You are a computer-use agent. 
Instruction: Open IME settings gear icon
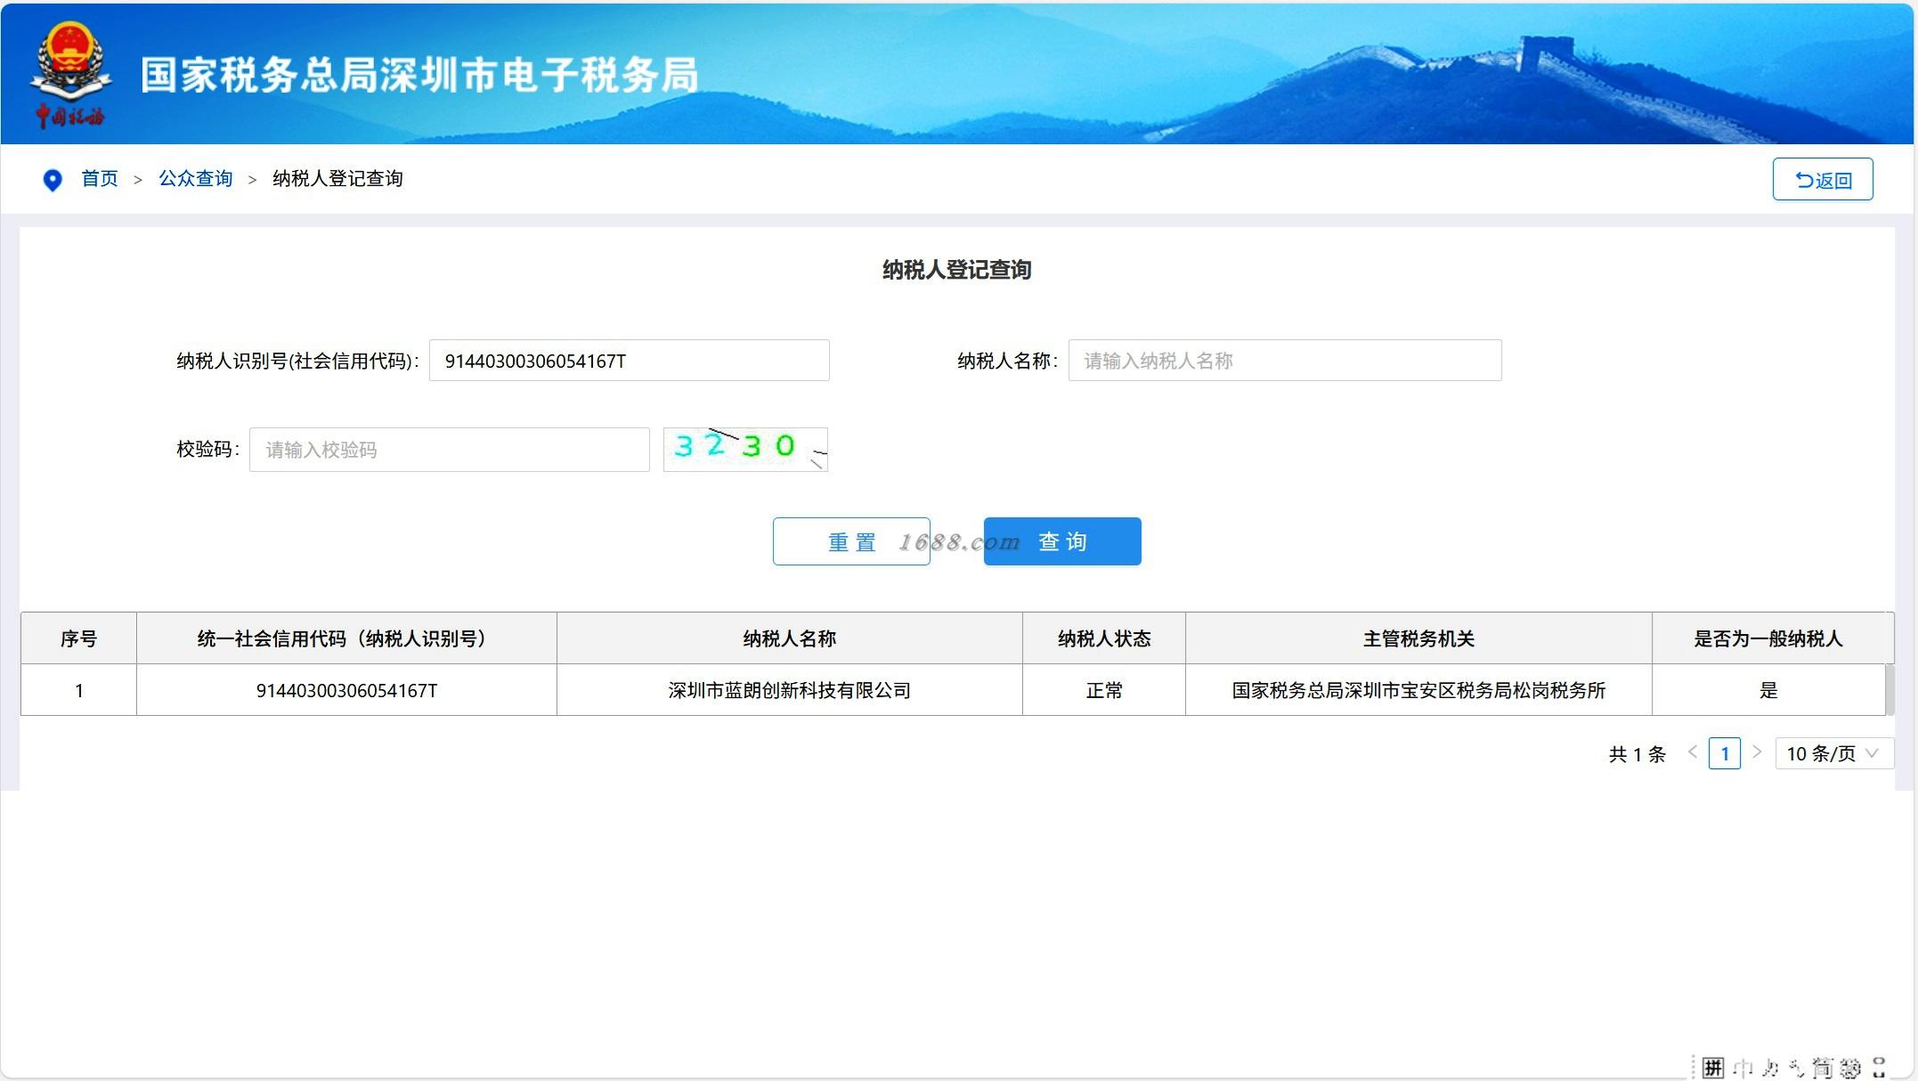[x=1850, y=1067]
